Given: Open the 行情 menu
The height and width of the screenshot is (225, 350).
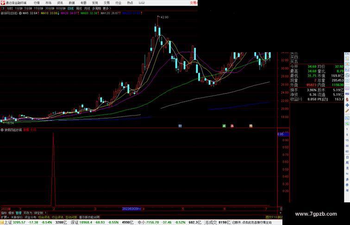Looking at the screenshot, I should 37,3.
